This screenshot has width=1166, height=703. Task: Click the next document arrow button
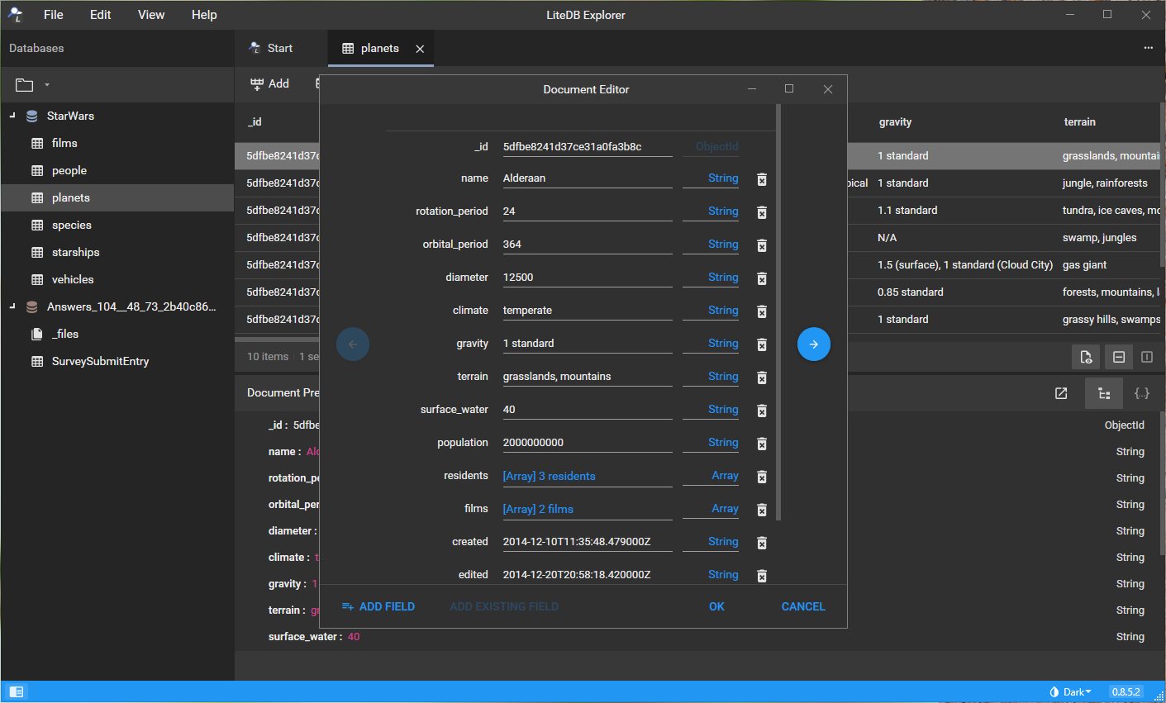[x=813, y=344]
